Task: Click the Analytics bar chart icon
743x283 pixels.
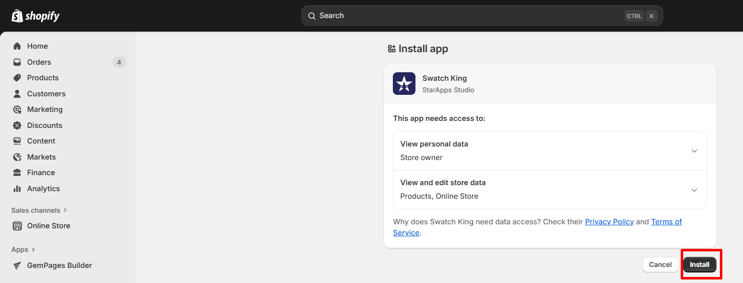Action: pos(17,189)
